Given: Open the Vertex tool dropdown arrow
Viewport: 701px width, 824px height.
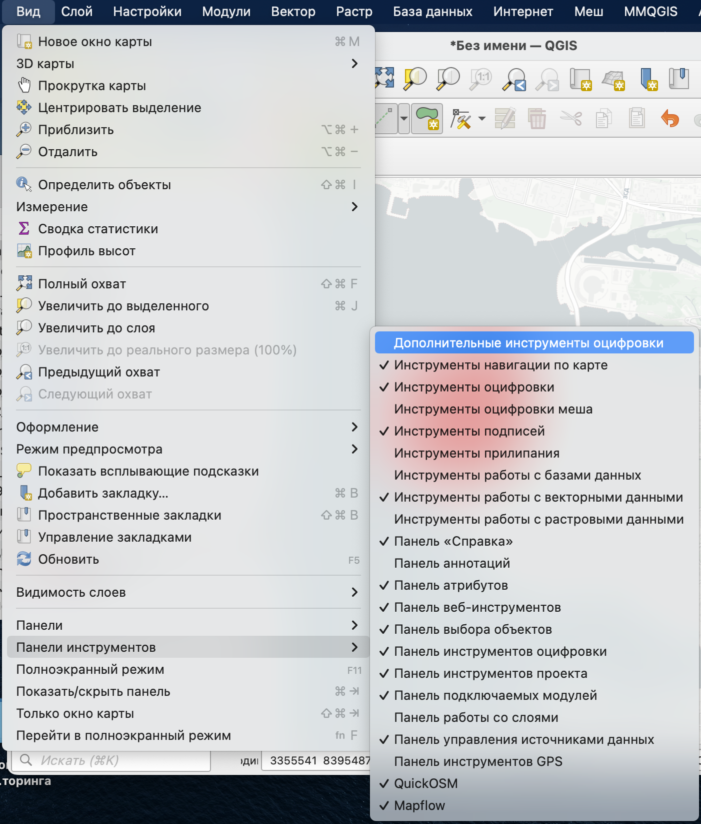Looking at the screenshot, I should pos(482,119).
